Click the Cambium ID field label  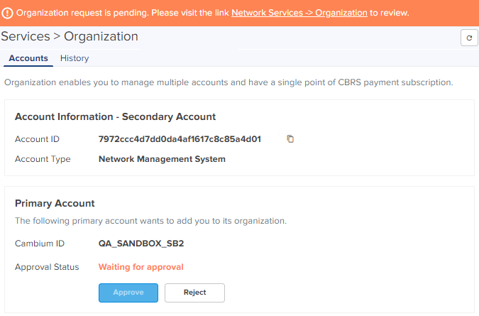[40, 244]
